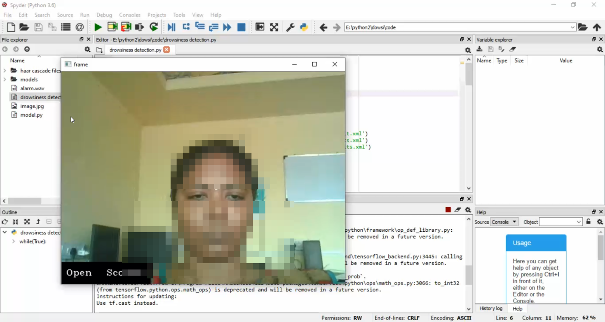Switch to the History log tab
The image size is (605, 322).
(491, 308)
